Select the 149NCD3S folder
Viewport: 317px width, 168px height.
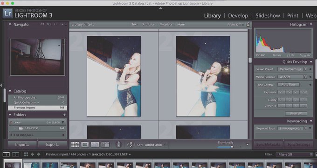(x=37, y=128)
